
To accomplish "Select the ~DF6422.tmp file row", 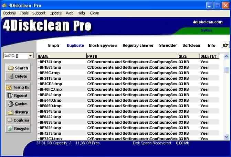I will [128, 117].
